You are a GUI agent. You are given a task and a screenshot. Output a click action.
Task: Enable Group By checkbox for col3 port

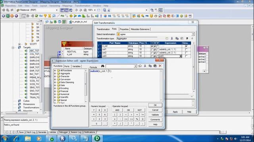pos(186,56)
